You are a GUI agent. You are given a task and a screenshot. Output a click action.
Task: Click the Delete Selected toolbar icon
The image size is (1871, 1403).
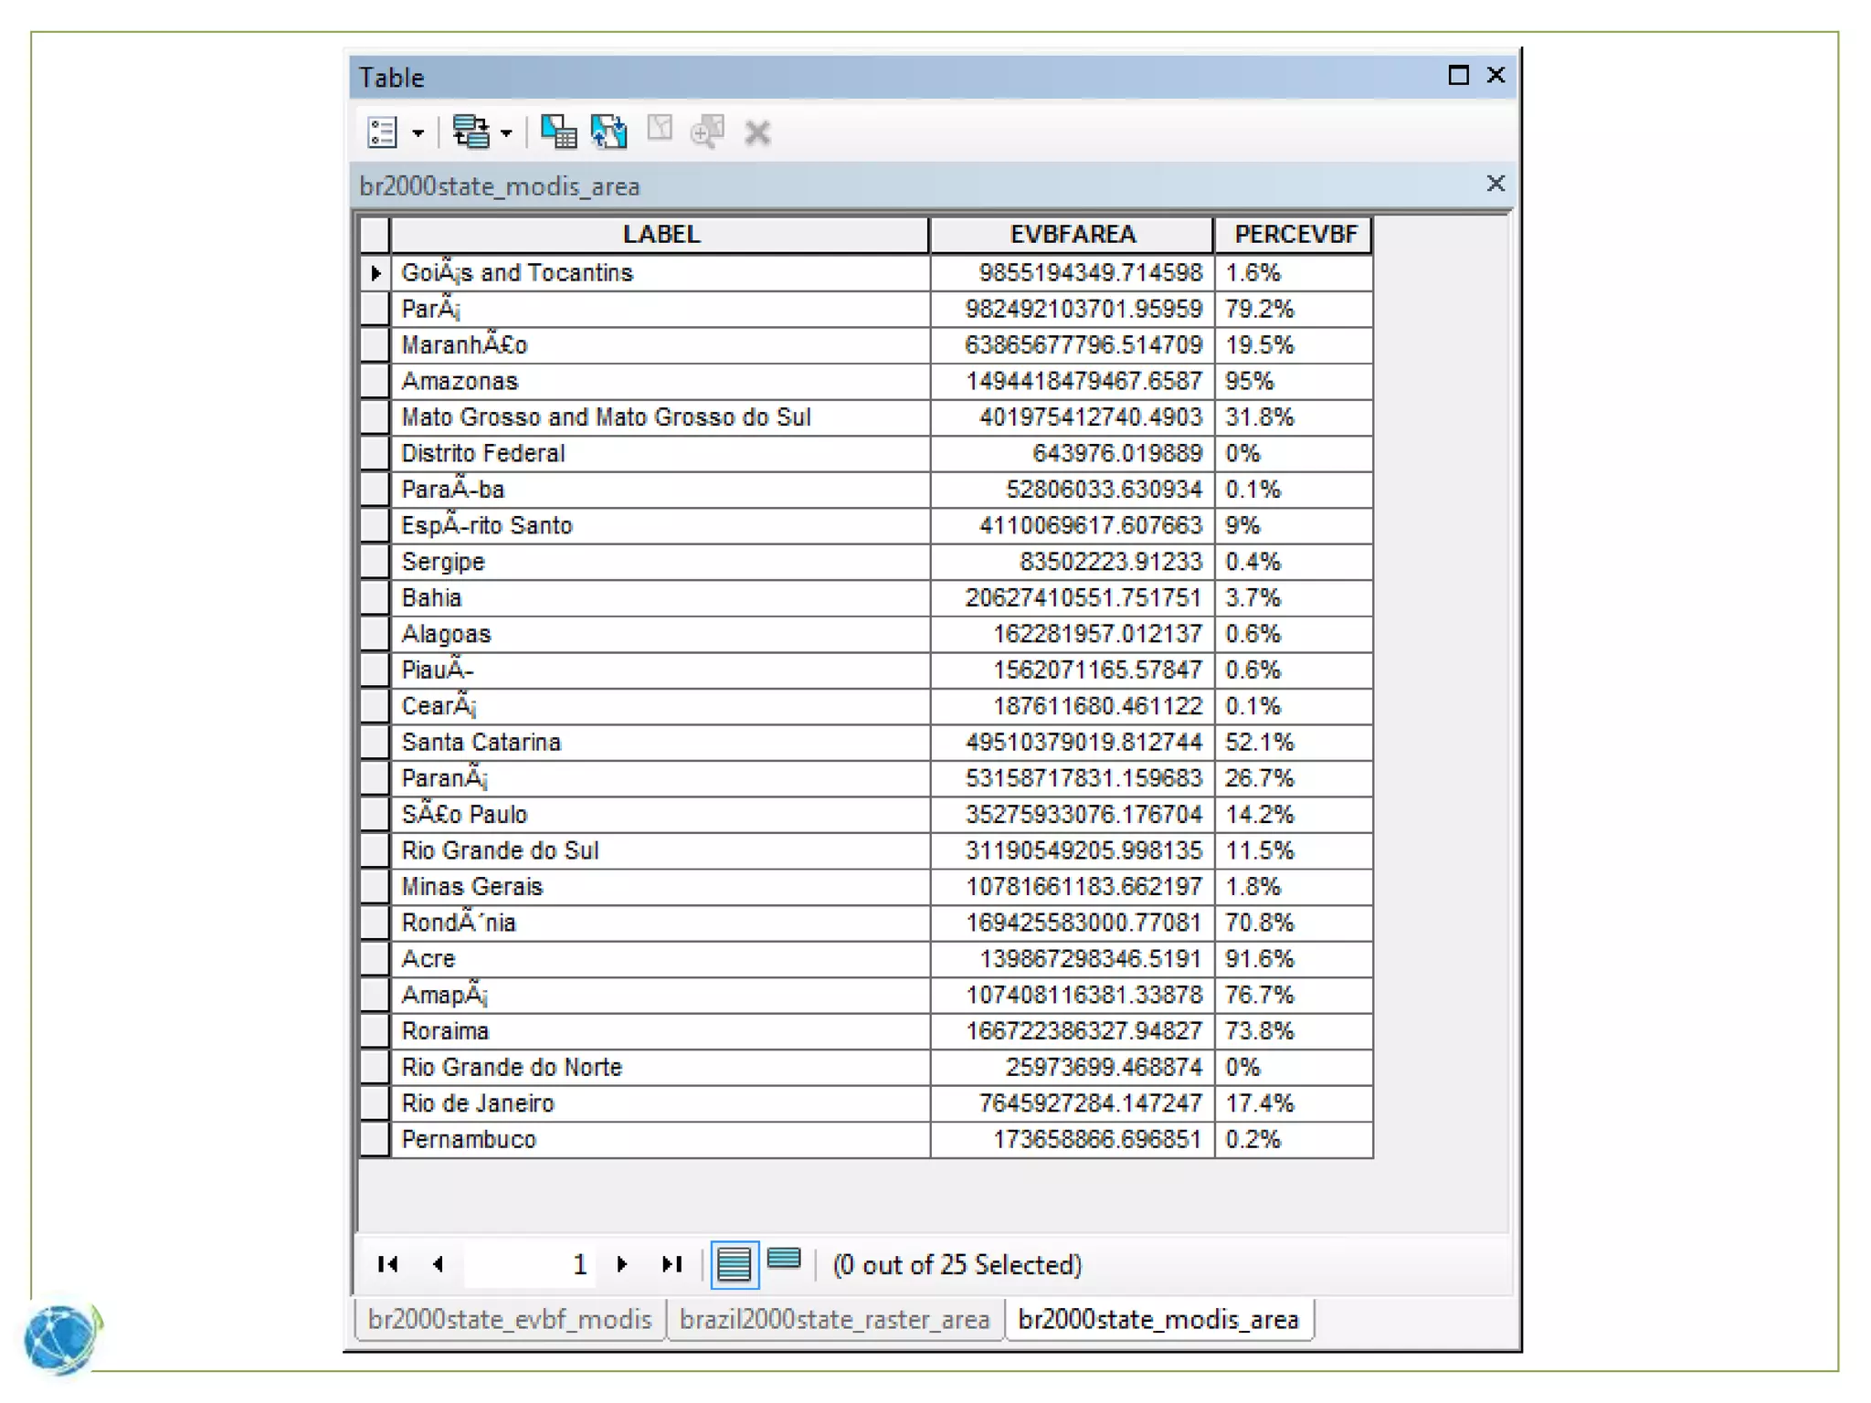click(x=757, y=132)
